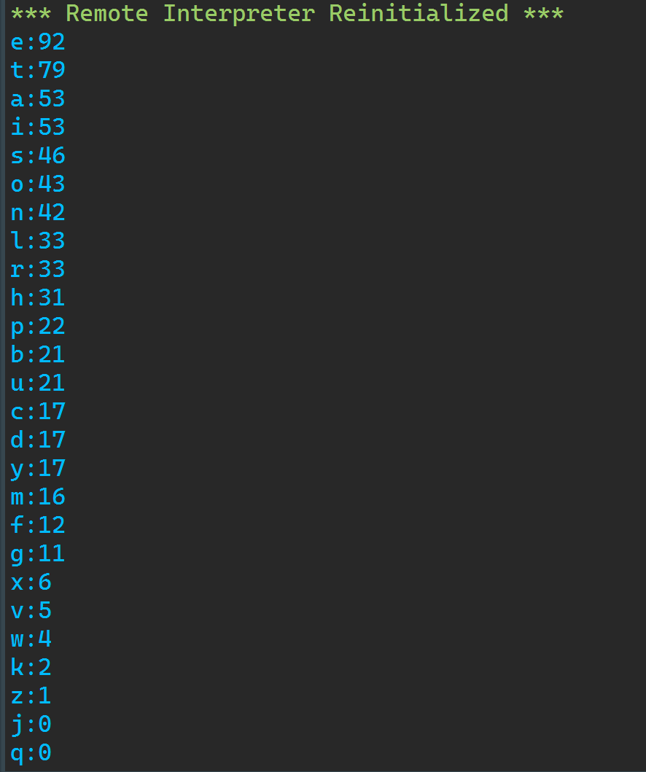Place cursor on line s:46

point(38,155)
